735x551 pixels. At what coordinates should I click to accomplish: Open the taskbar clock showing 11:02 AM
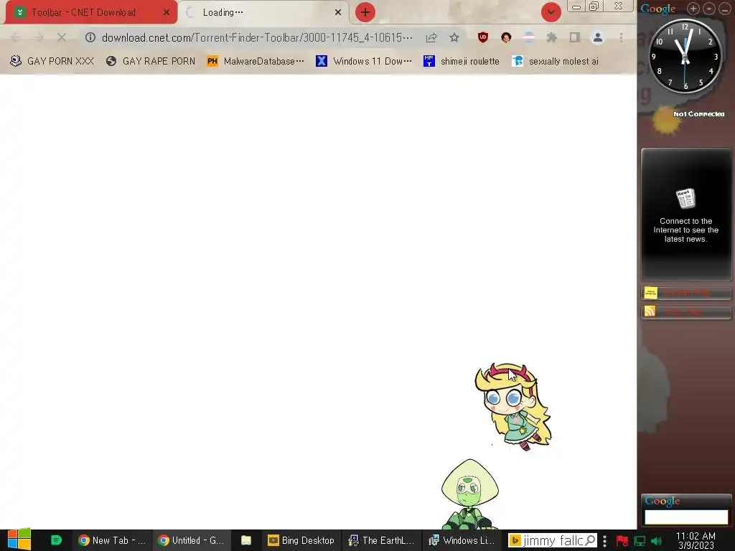pos(696,541)
